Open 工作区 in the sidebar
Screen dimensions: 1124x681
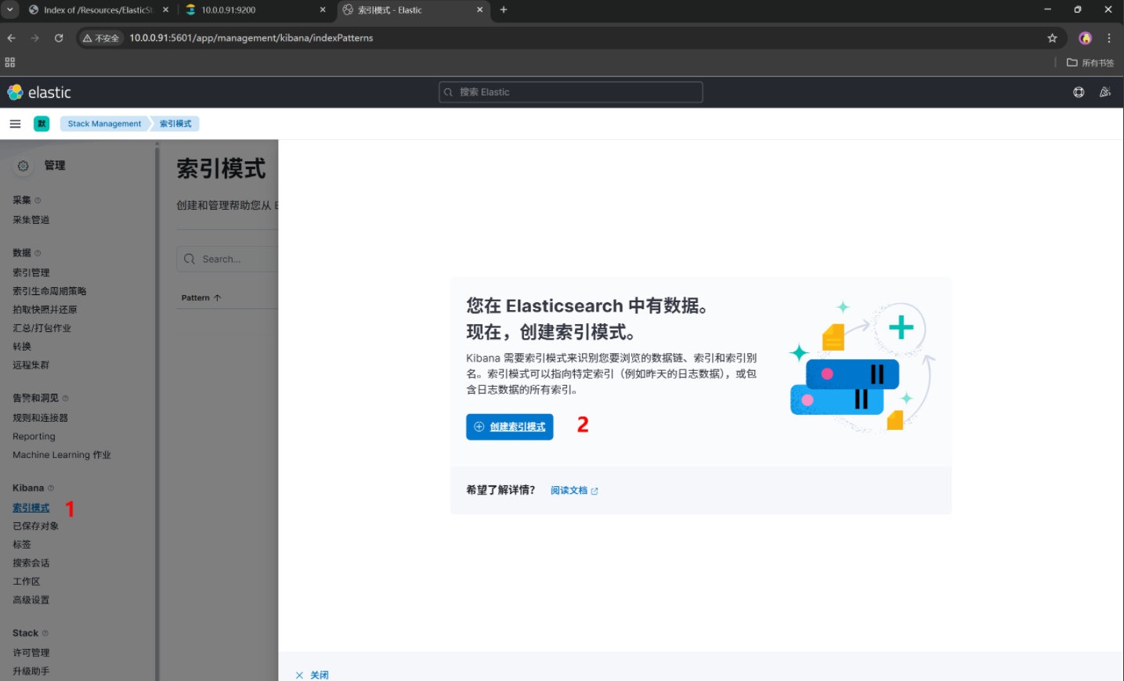pyautogui.click(x=26, y=582)
